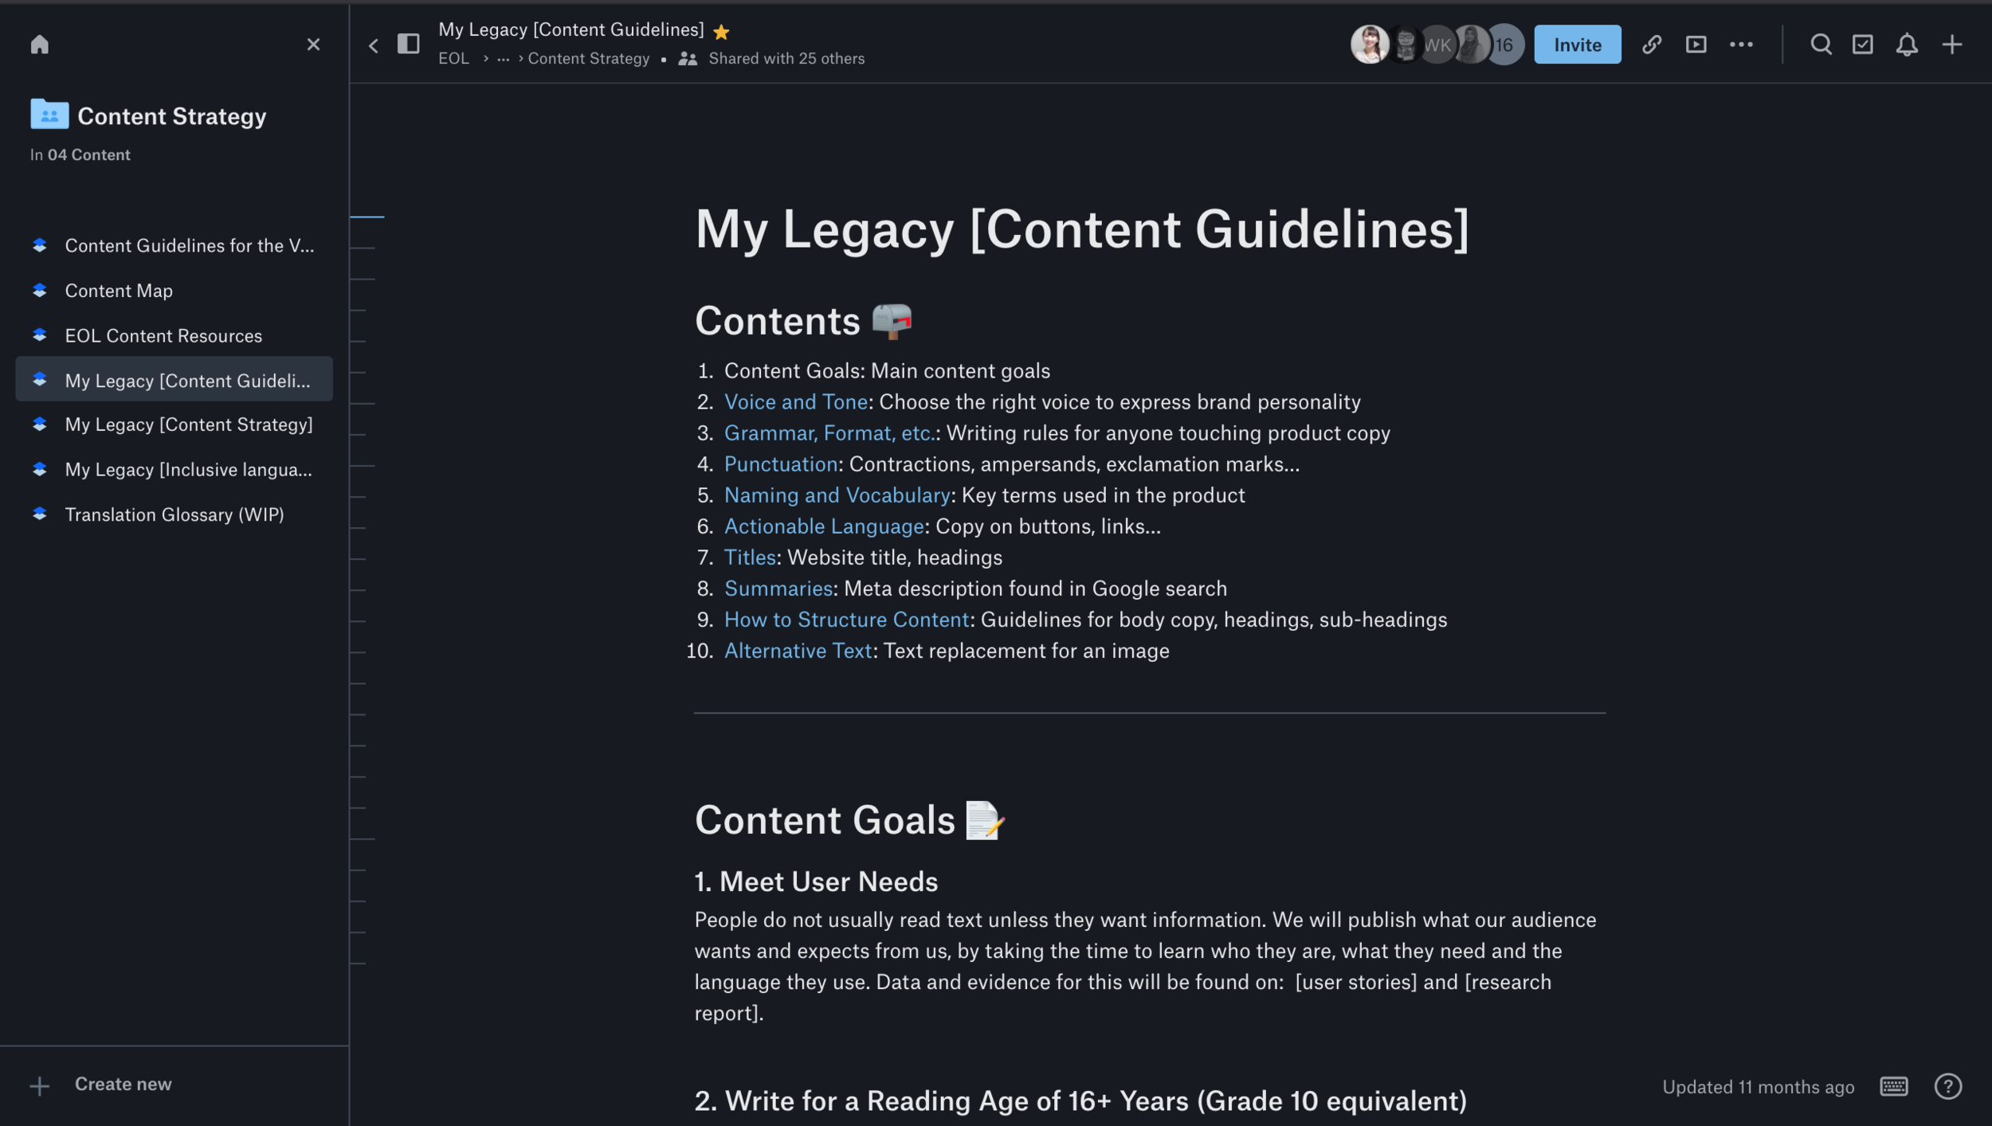This screenshot has width=1992, height=1126.
Task: Open EOL Content Resources doc
Action: click(x=174, y=335)
